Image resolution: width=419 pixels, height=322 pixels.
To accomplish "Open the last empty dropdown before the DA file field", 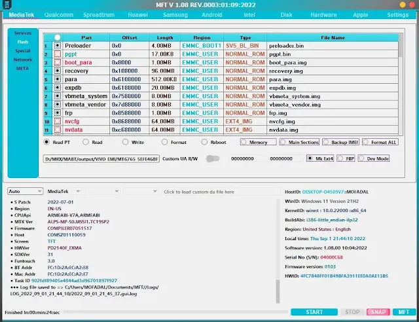I will pyautogui.click(x=141, y=191).
